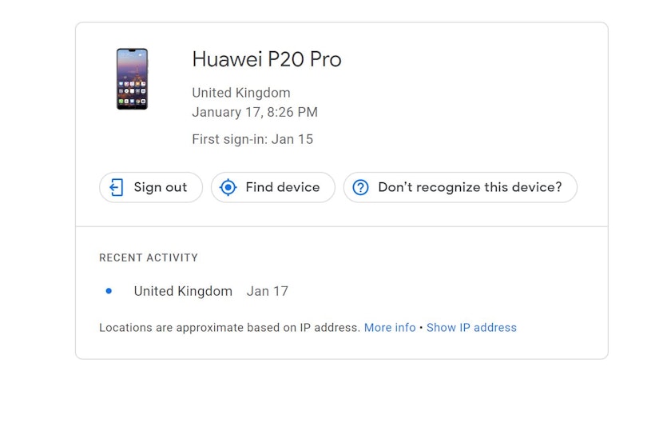Select United Kingdom in recent activity list

(x=183, y=291)
